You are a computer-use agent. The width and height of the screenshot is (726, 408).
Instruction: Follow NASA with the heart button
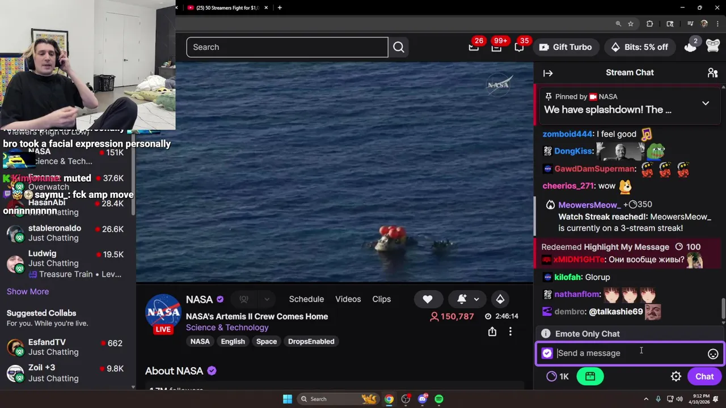click(x=428, y=299)
